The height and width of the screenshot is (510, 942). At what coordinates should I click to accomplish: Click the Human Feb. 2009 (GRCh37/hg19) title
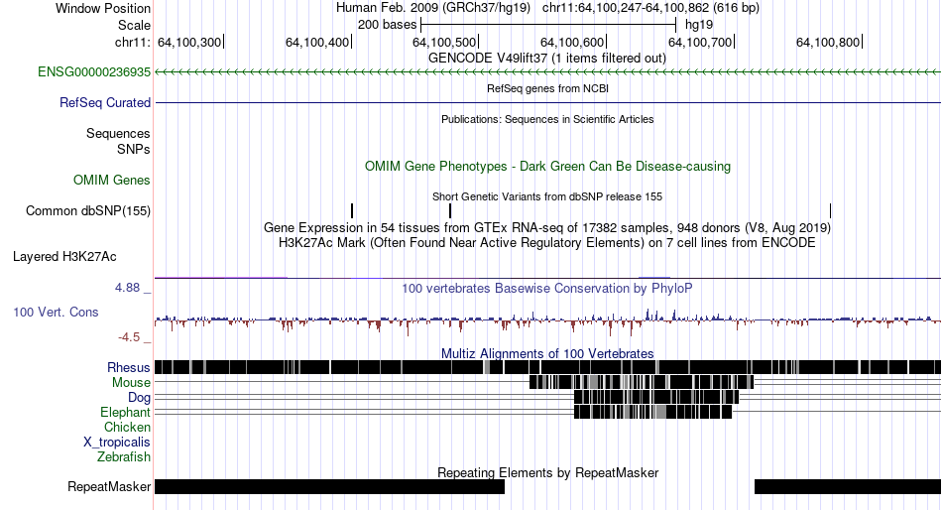coord(433,8)
